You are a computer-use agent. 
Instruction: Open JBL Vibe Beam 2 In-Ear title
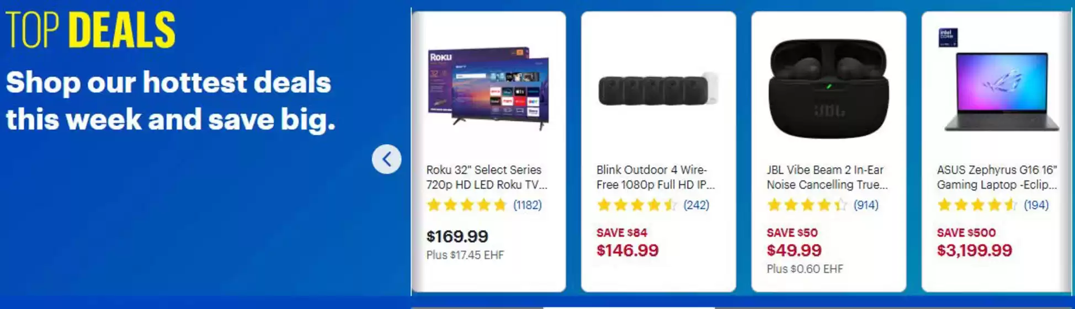click(x=827, y=177)
